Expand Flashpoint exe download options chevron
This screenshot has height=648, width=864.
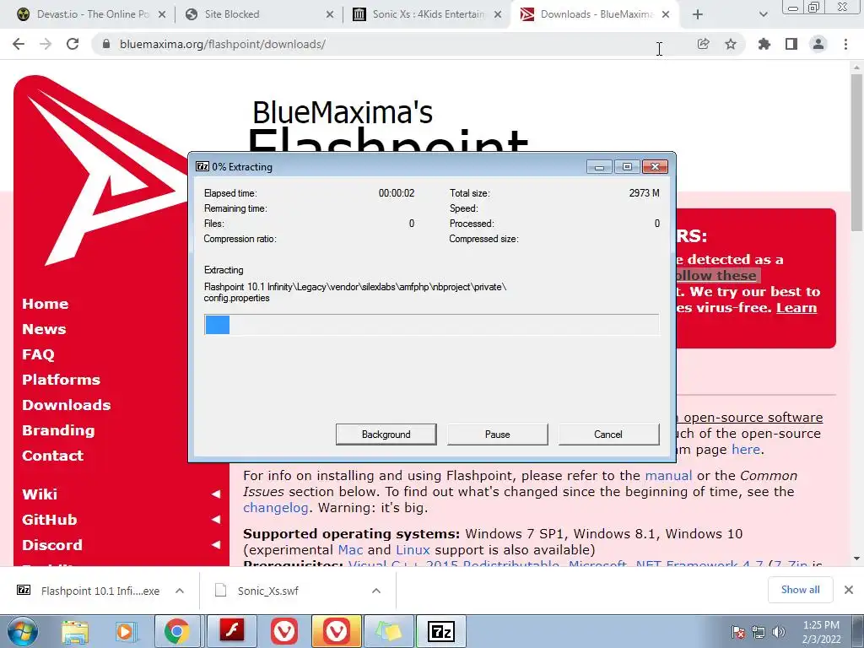(x=180, y=591)
